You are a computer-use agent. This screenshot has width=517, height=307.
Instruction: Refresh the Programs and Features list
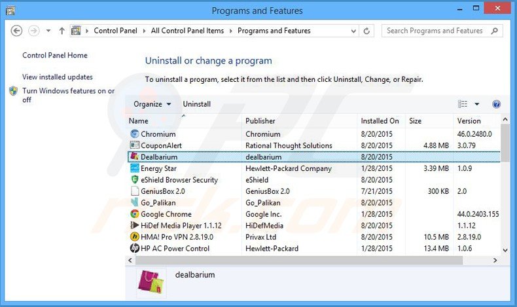pyautogui.click(x=367, y=31)
